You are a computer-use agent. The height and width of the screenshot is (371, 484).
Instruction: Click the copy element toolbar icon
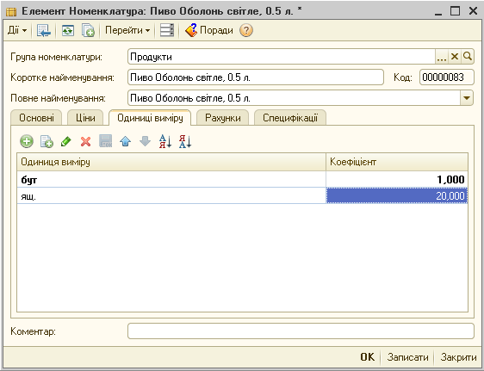point(88,30)
